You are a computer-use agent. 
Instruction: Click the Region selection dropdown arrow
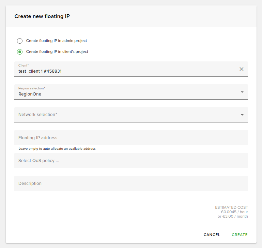point(242,92)
